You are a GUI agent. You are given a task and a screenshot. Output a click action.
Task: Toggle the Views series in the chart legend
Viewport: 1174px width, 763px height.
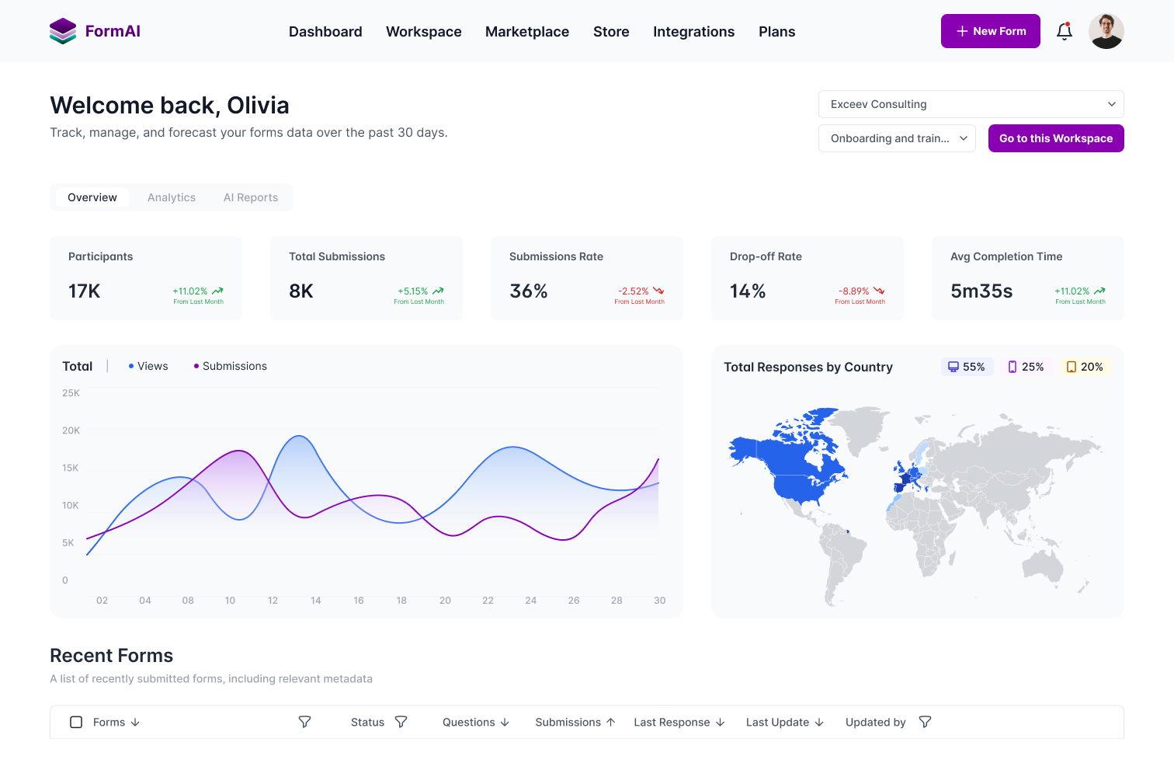point(148,365)
